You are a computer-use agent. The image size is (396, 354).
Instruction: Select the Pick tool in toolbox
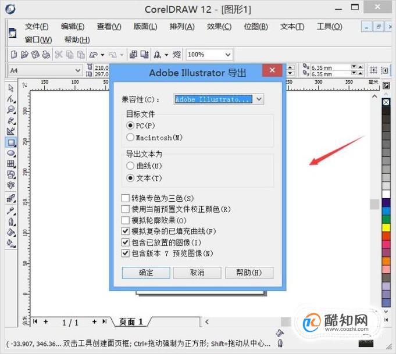click(10, 88)
